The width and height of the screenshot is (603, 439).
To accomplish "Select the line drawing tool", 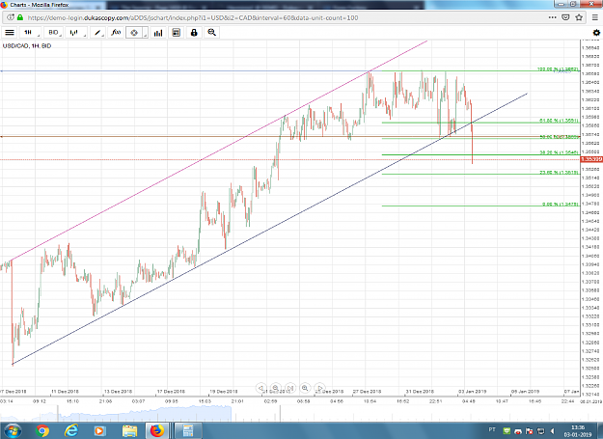I will click(x=97, y=33).
